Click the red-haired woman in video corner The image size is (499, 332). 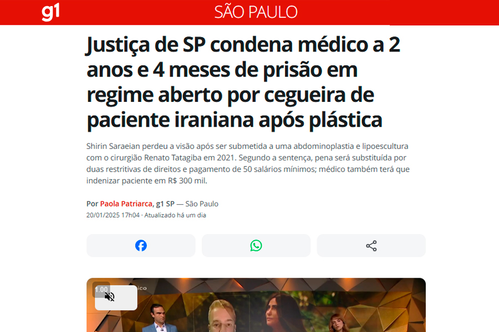pyautogui.click(x=337, y=323)
